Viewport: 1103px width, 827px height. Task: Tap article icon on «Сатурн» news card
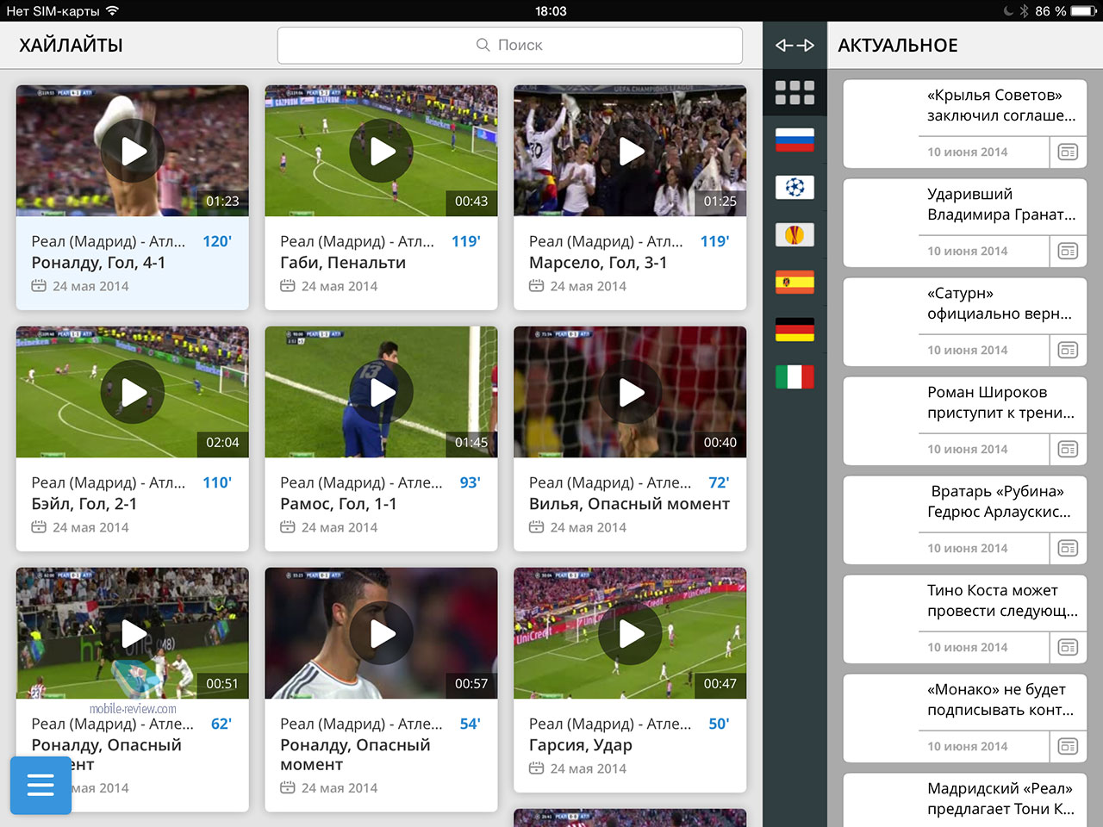pos(1068,351)
